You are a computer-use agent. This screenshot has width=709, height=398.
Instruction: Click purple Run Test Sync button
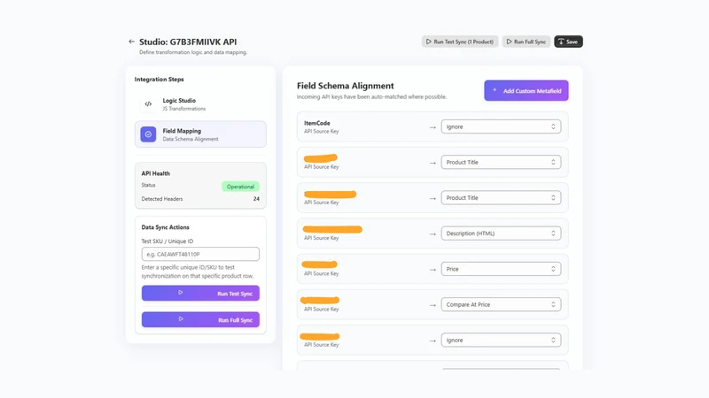click(x=200, y=294)
